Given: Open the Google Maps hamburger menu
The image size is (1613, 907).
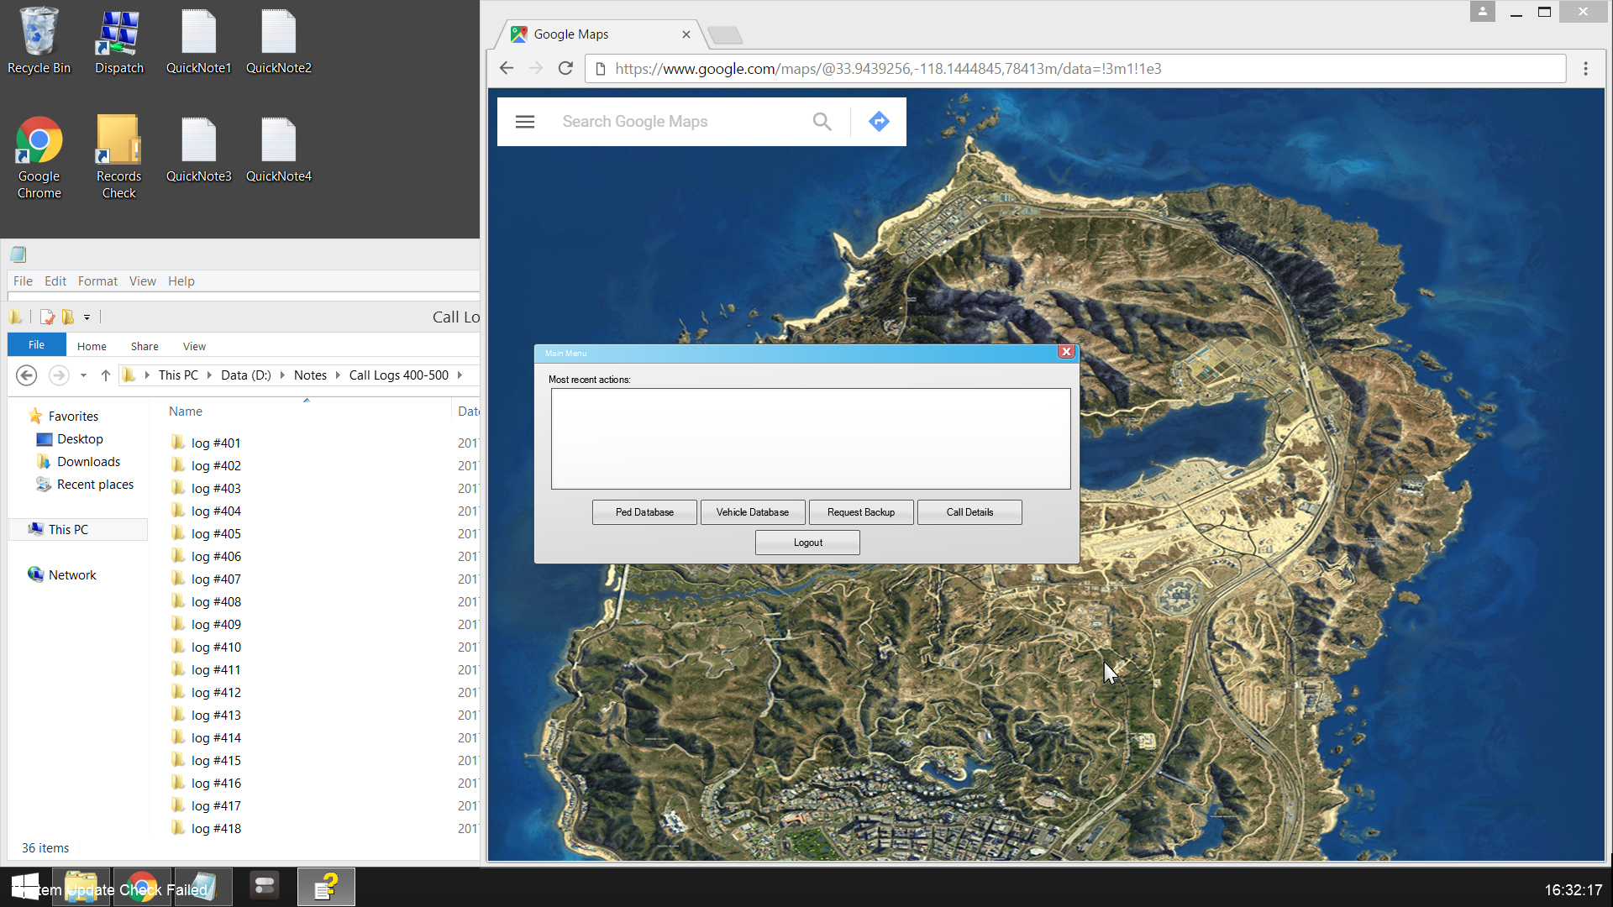Looking at the screenshot, I should click(x=525, y=122).
